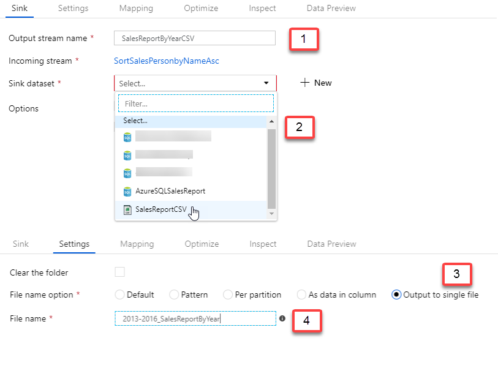This screenshot has height=368, width=498.
Task: Select the lower Settings tab
Action: [x=74, y=244]
